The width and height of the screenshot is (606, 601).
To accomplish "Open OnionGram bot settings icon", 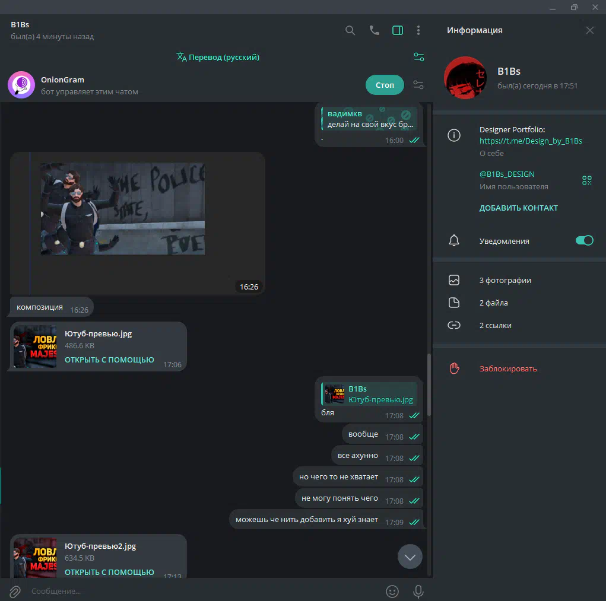I will coord(418,85).
